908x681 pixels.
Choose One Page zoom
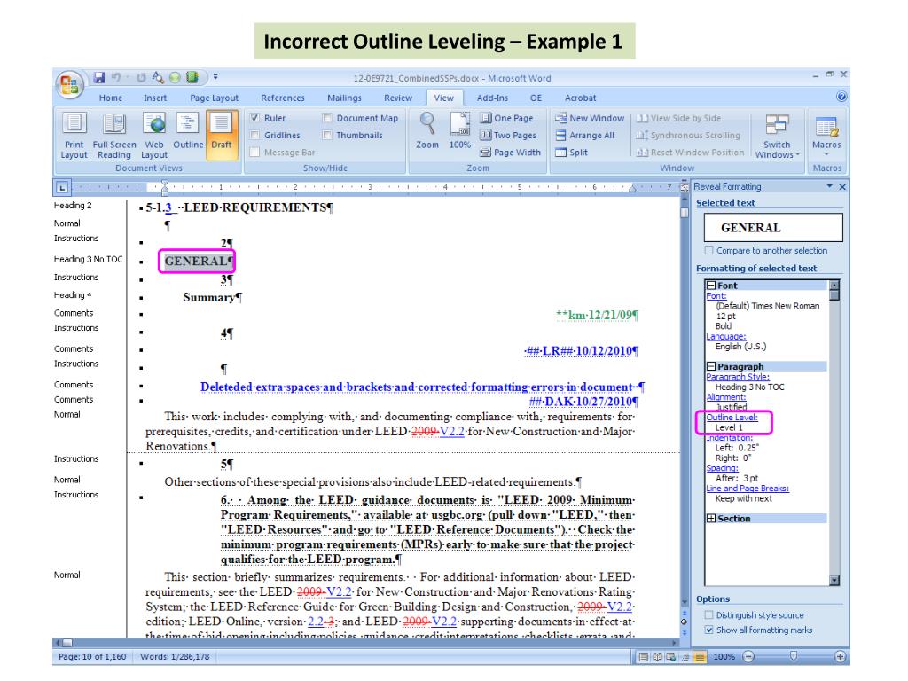pyautogui.click(x=506, y=118)
